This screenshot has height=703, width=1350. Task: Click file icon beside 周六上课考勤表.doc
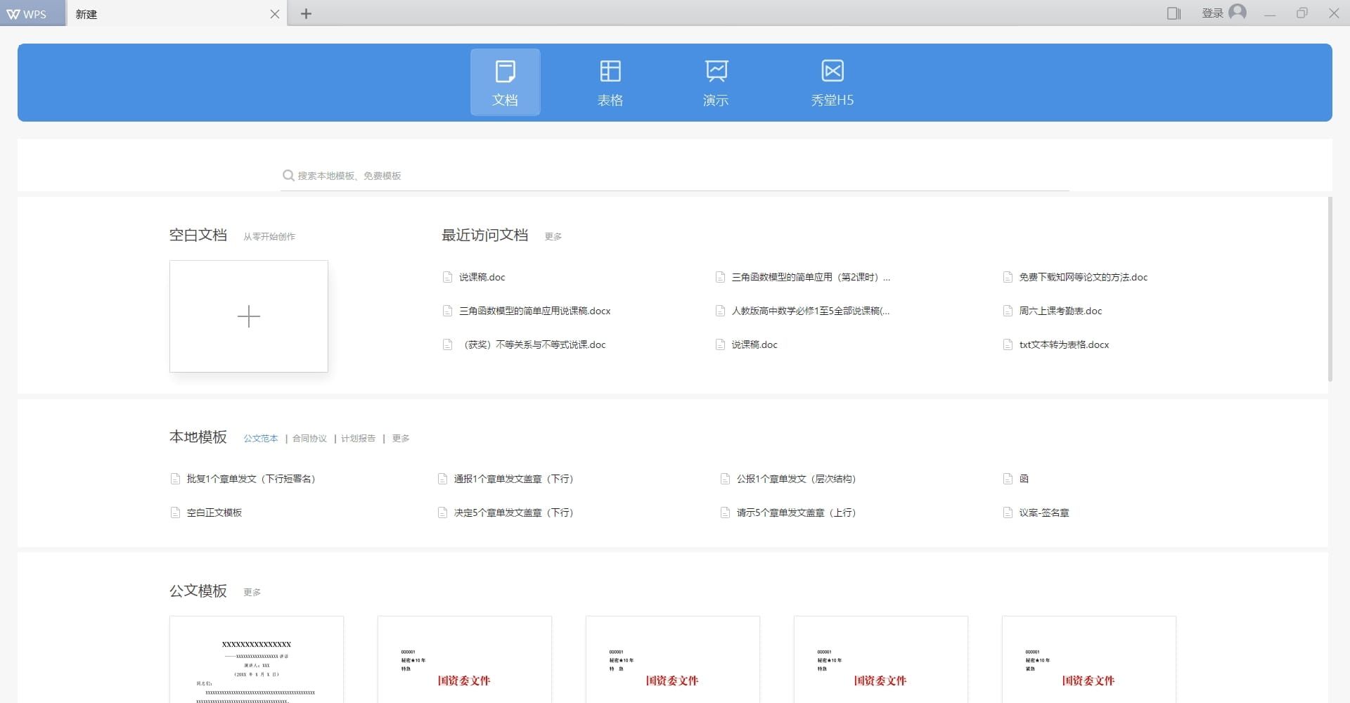(1008, 311)
